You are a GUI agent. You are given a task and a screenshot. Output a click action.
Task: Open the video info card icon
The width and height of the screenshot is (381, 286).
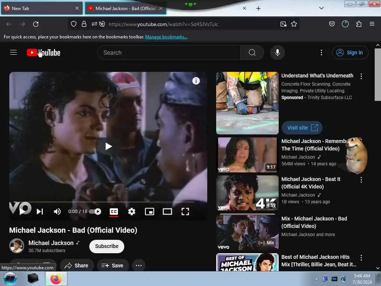[196, 81]
